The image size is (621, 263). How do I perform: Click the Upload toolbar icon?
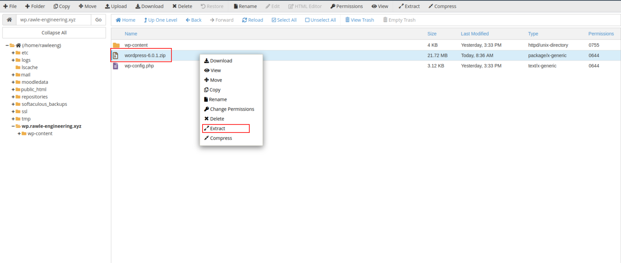pyautogui.click(x=108, y=6)
